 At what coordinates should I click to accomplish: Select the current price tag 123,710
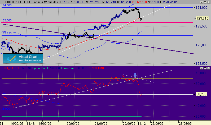coord(202,18)
